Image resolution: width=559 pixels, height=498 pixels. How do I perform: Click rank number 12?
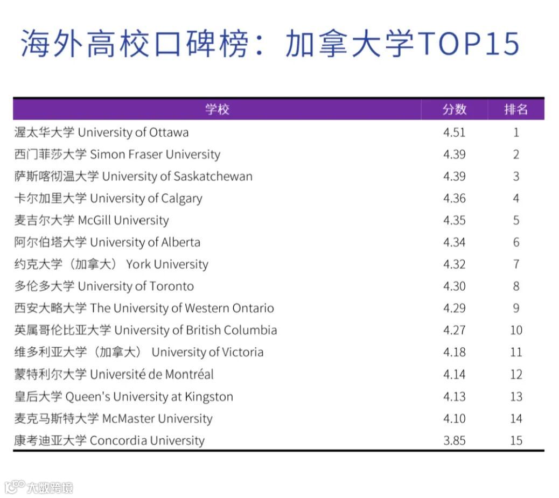pyautogui.click(x=516, y=374)
